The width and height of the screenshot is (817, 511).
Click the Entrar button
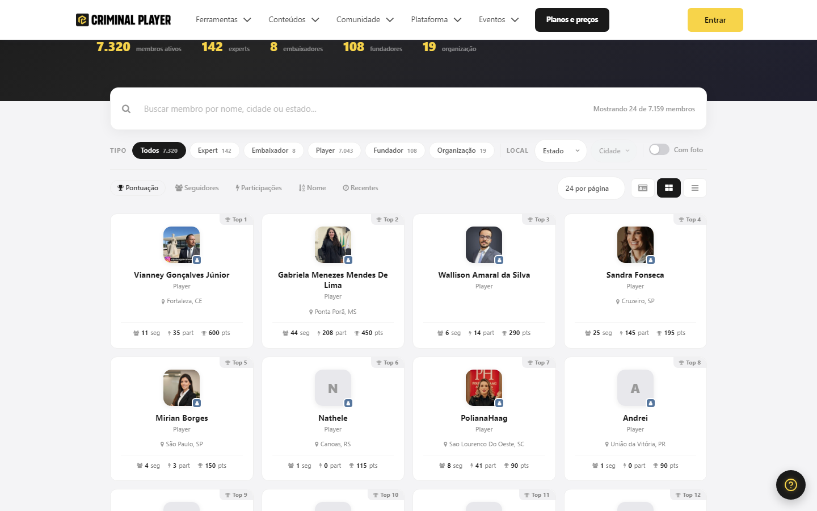pyautogui.click(x=715, y=20)
